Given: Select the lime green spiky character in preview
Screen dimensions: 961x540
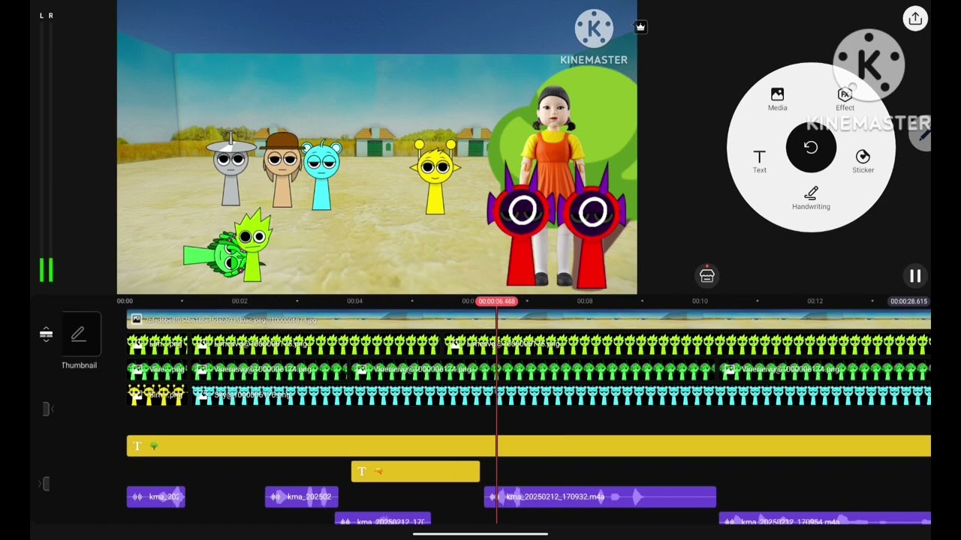Looking at the screenshot, I should pos(252,246).
